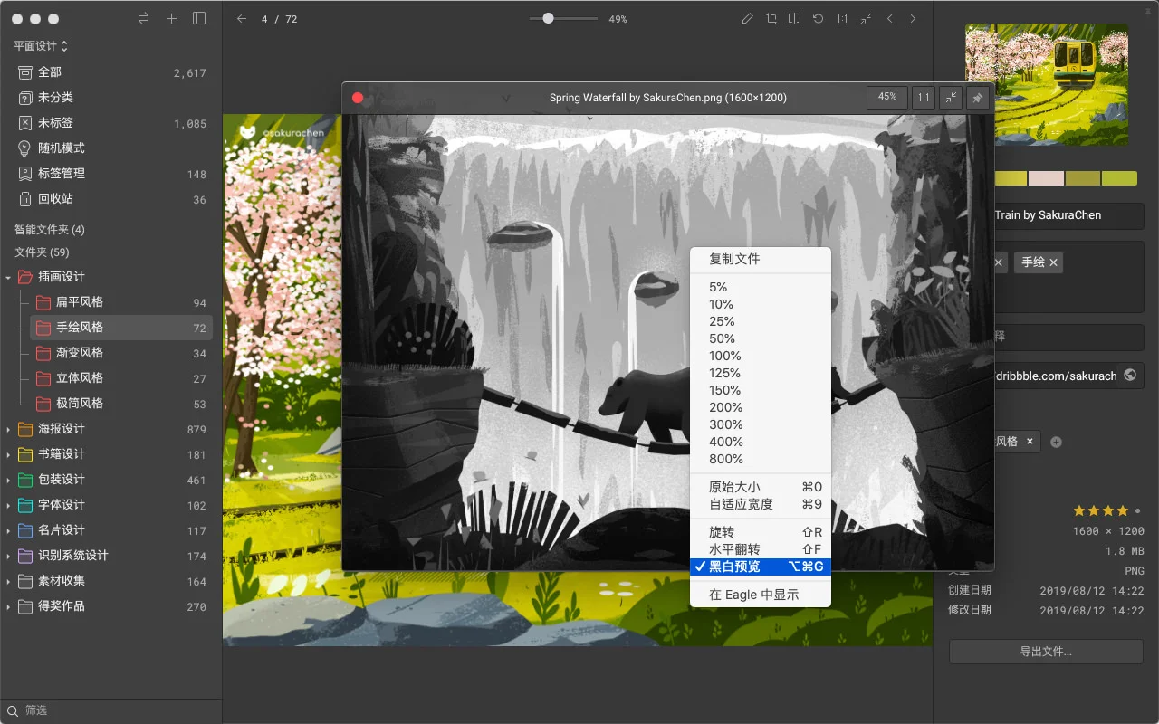Pin the floating preview window
This screenshot has width=1159, height=724.
(x=977, y=98)
